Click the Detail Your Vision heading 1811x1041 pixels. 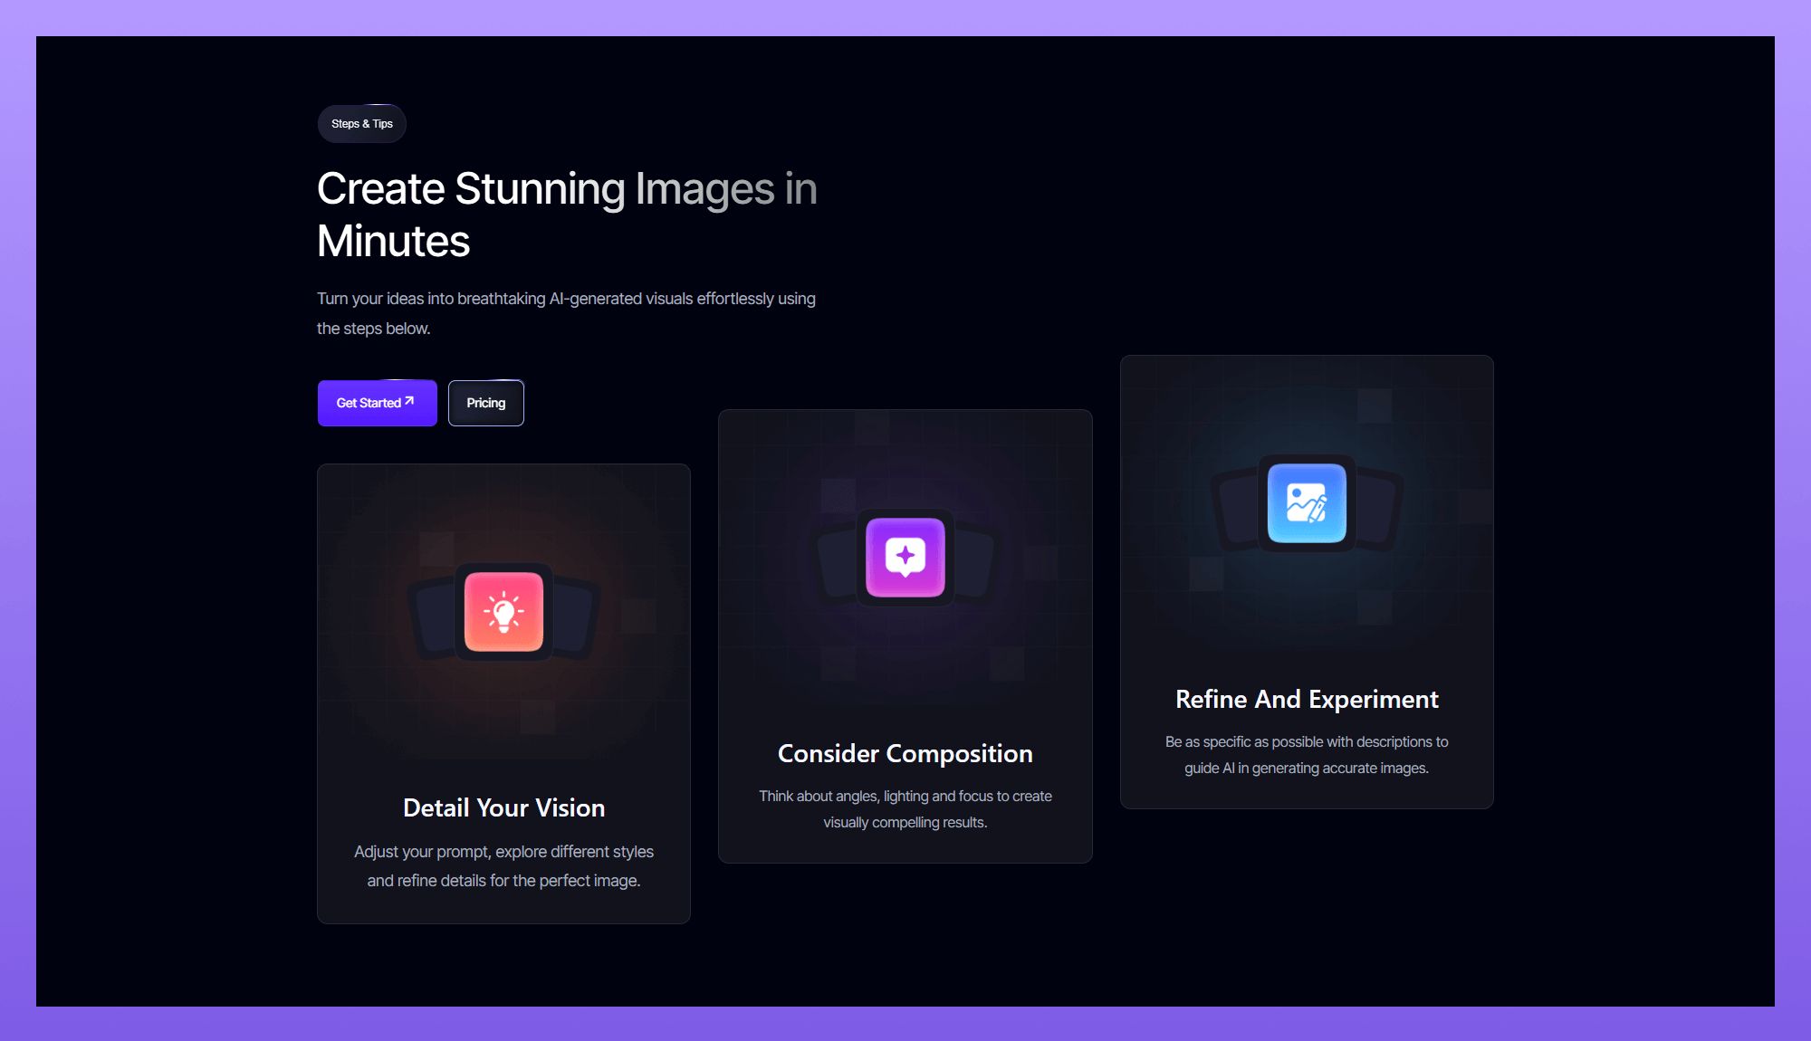(x=503, y=807)
